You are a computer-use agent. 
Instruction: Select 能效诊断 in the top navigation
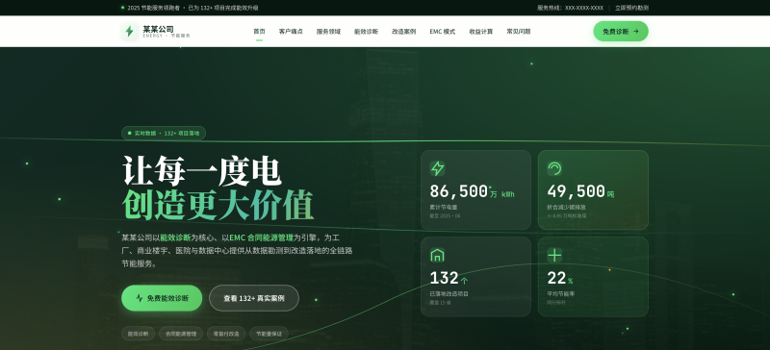coord(367,32)
